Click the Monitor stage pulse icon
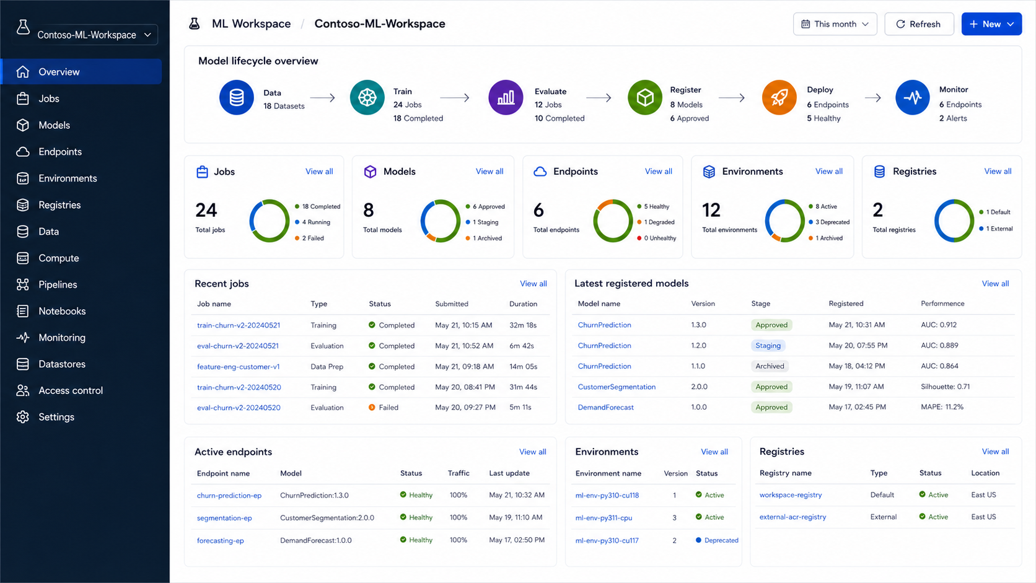 913,98
